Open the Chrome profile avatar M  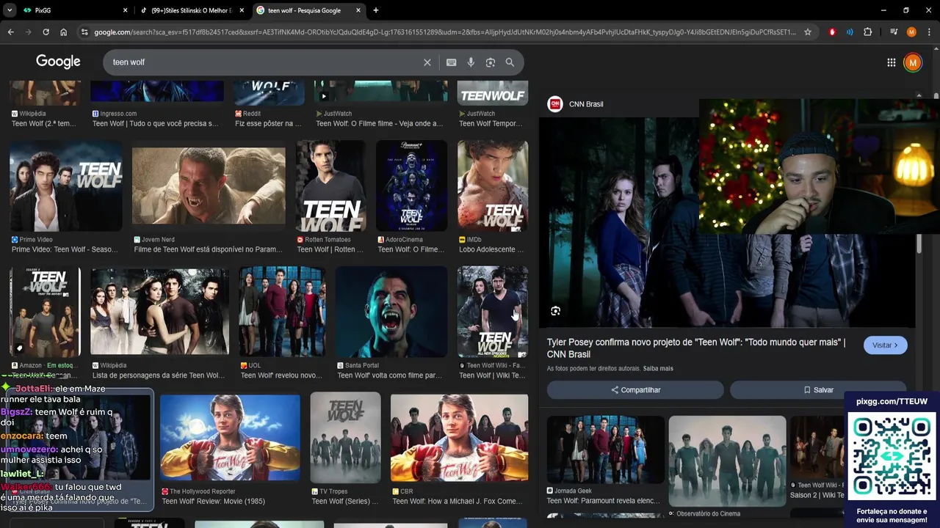point(911,32)
